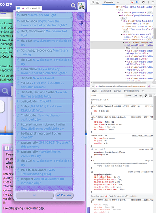Click the forum search magnifier icon

click(73, 6)
